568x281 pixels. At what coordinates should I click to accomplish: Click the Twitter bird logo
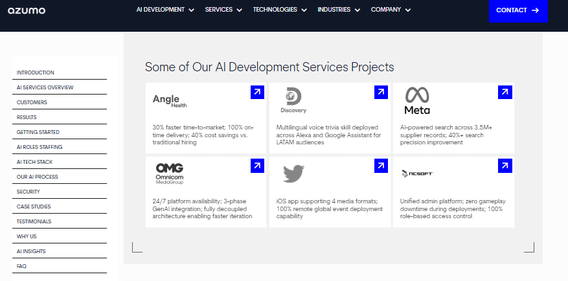293,174
